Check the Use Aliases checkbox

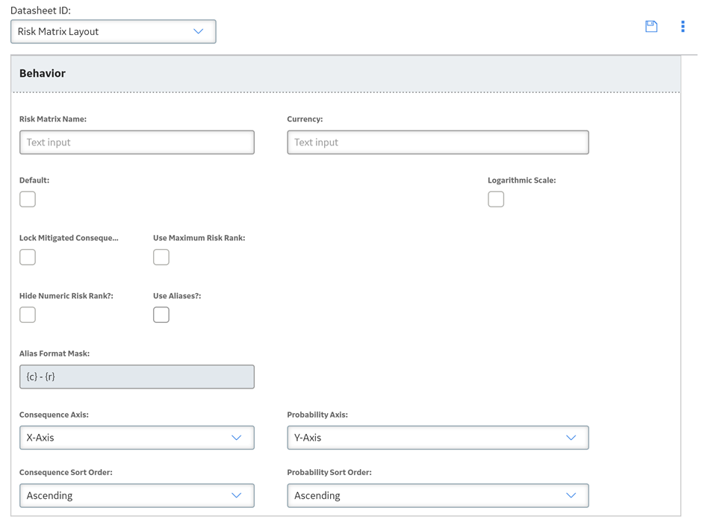coord(161,315)
